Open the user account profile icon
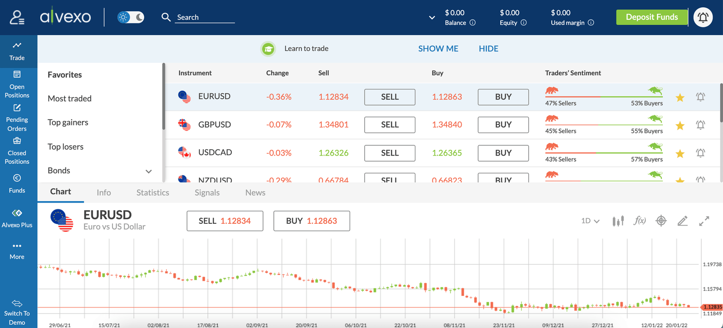This screenshot has width=723, height=328. [17, 18]
